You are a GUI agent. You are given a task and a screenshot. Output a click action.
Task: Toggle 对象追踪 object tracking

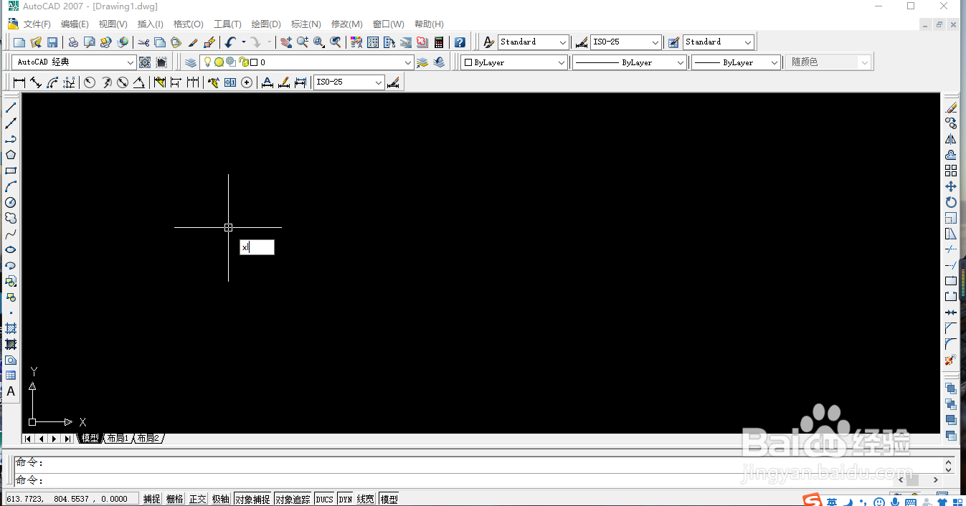[x=293, y=499]
